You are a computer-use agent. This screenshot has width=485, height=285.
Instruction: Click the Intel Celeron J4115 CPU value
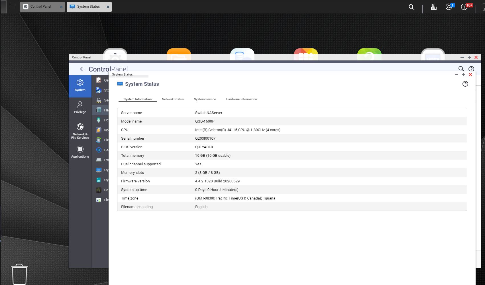[238, 130]
